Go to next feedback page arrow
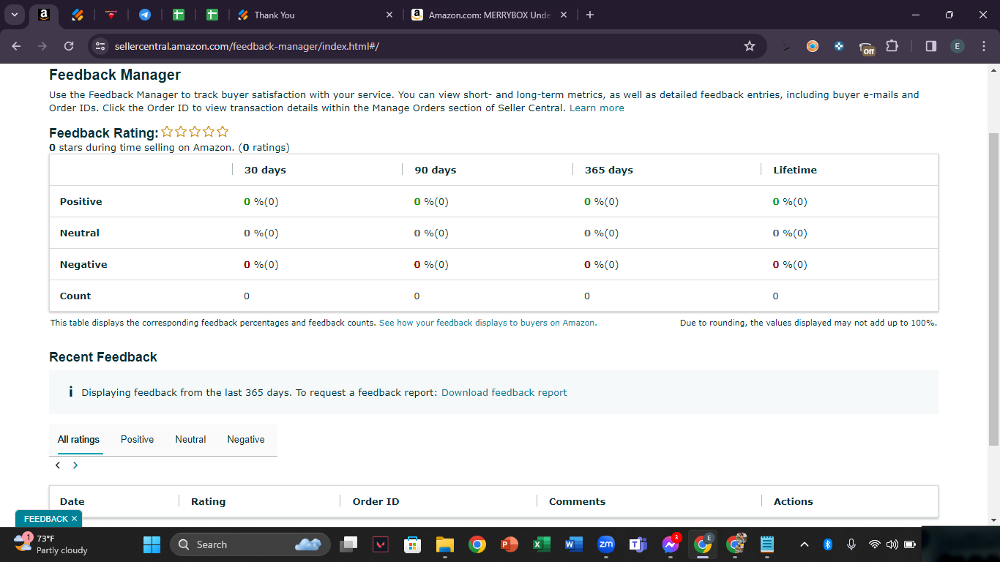This screenshot has height=562, width=1000. (x=75, y=465)
